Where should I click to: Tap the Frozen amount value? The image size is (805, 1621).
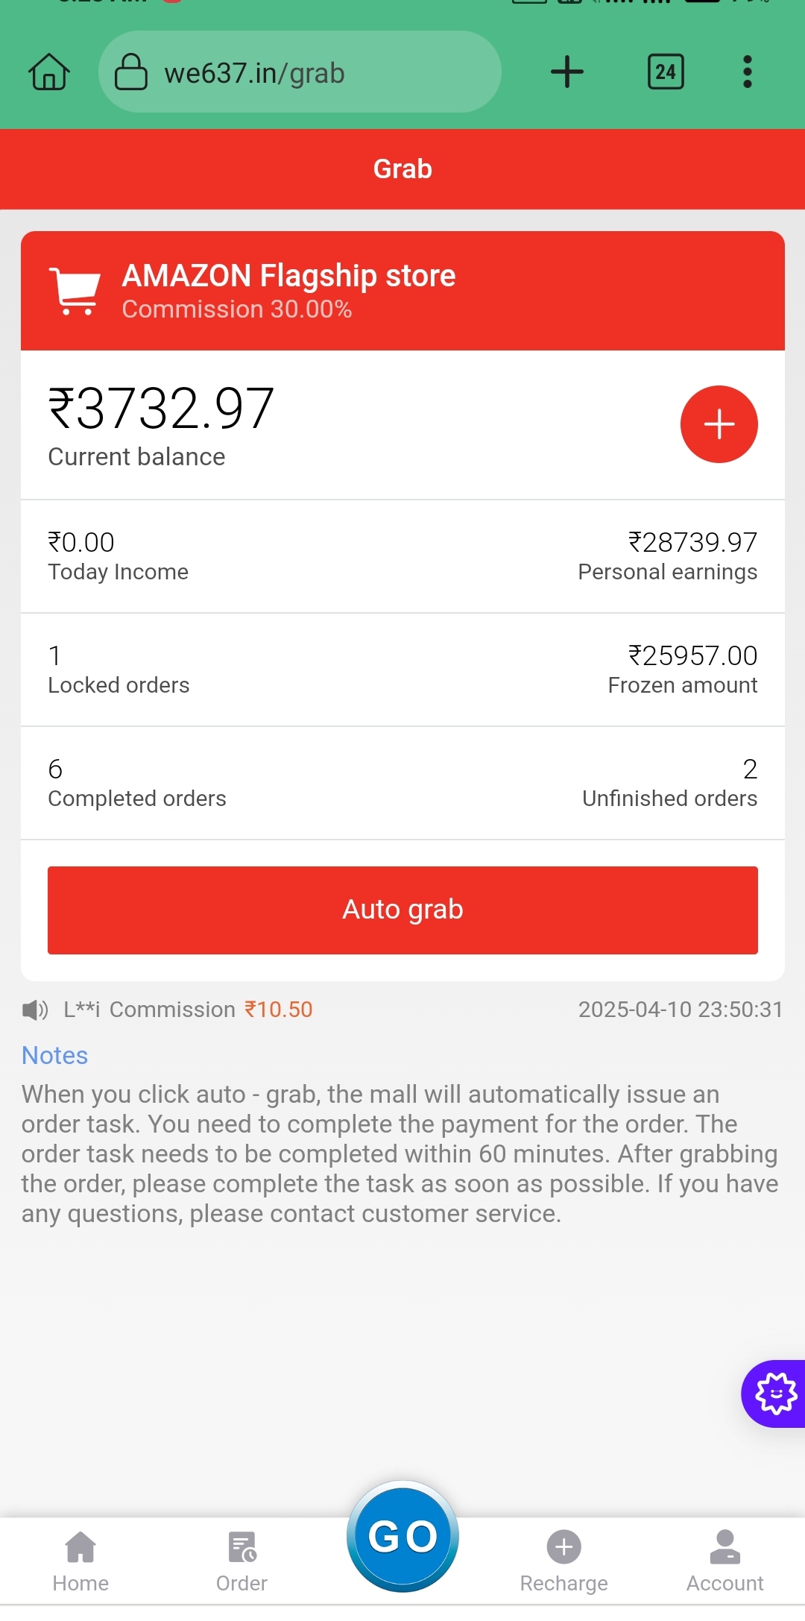692,656
